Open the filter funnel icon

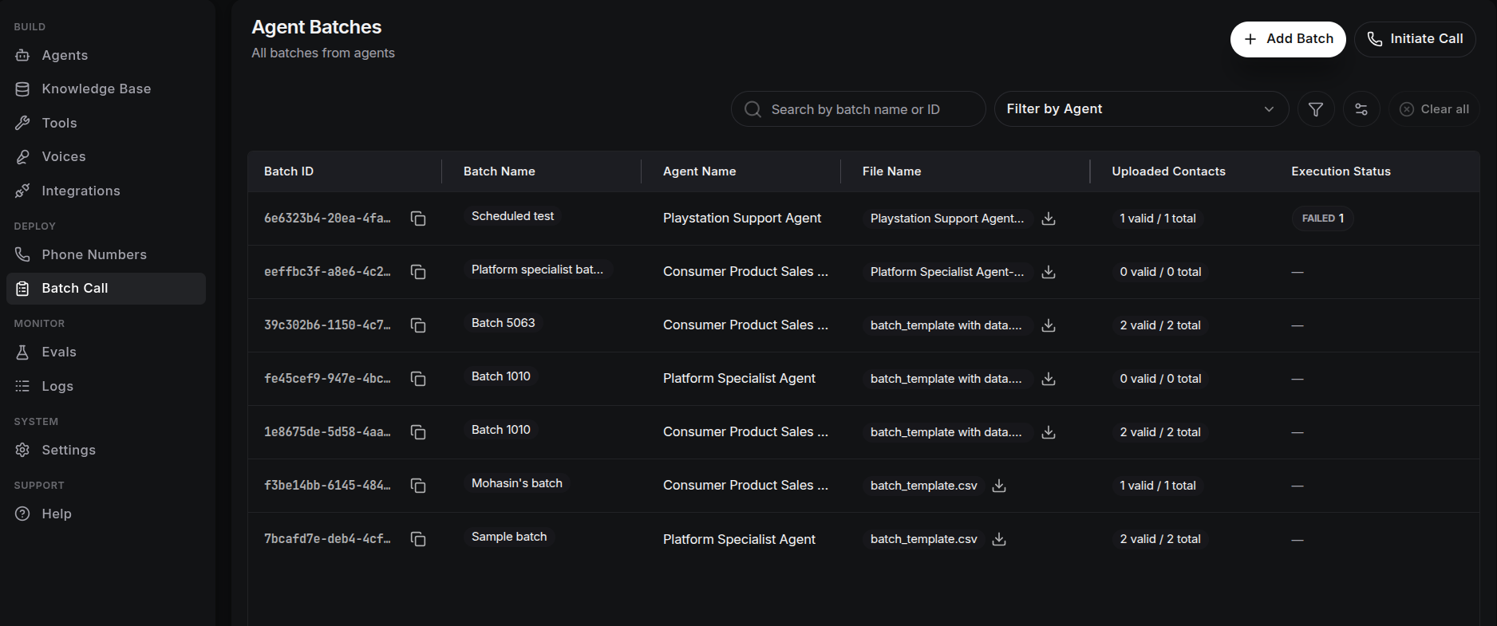coord(1316,109)
